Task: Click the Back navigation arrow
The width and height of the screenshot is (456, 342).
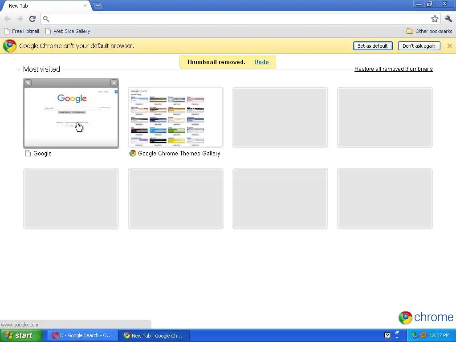Action: click(8, 19)
